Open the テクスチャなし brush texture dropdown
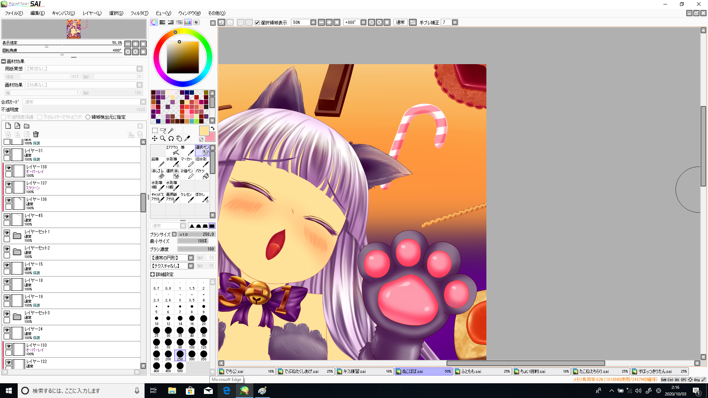This screenshot has width=708, height=398. click(x=191, y=266)
